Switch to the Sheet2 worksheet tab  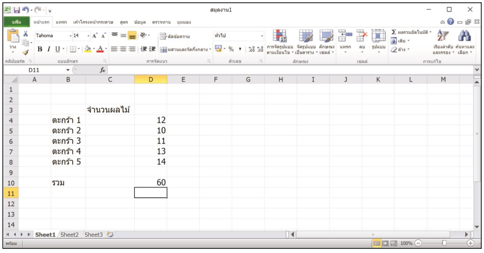69,235
